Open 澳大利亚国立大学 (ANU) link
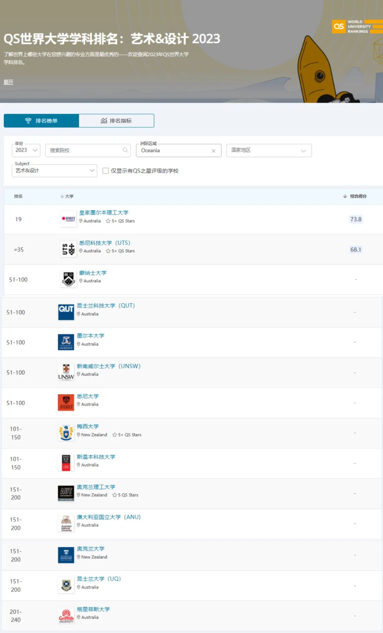Viewport: 383px width, 633px height. pos(109,517)
